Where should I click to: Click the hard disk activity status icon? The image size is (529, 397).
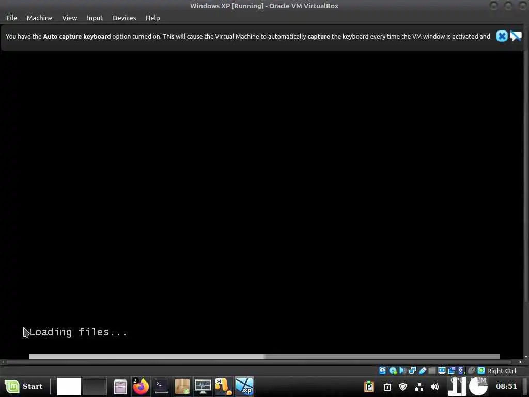point(383,371)
